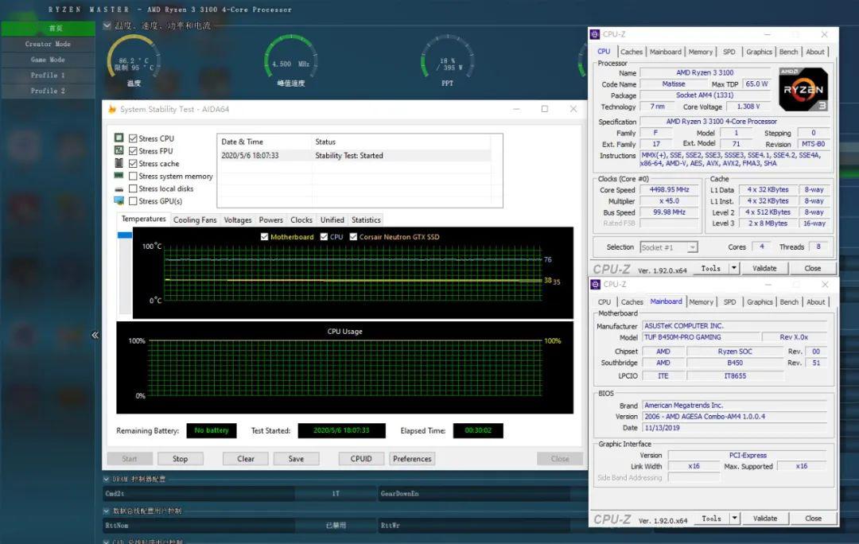This screenshot has height=544, width=859.
Task: Collapse the Ryzen Master sidebar with double chevron
Action: point(95,335)
